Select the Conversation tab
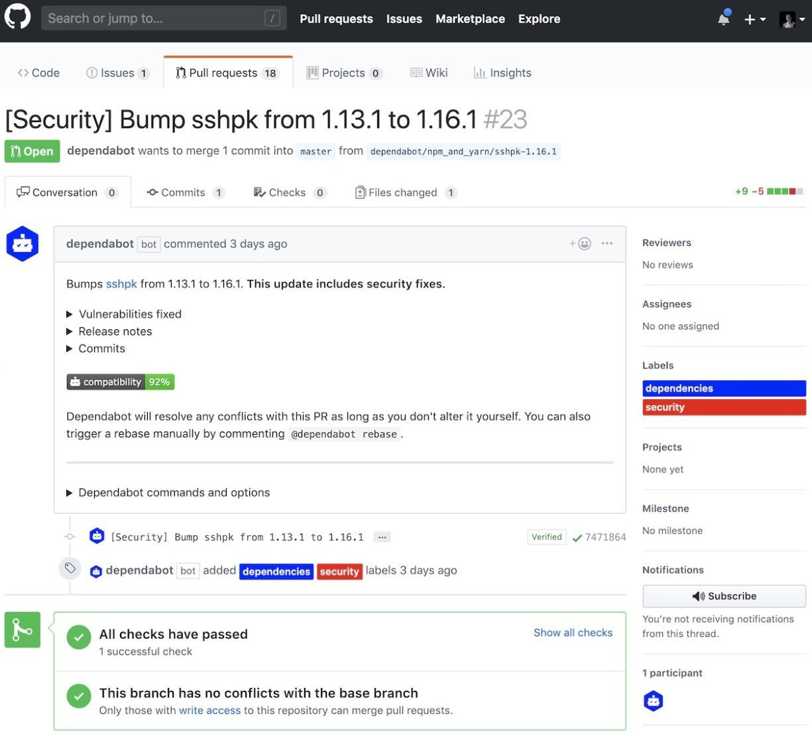812x735 pixels. tap(68, 192)
